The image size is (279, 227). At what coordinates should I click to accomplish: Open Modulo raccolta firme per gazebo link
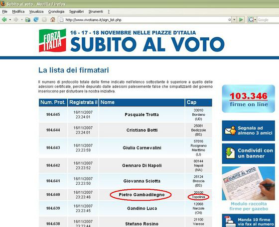tap(249, 206)
